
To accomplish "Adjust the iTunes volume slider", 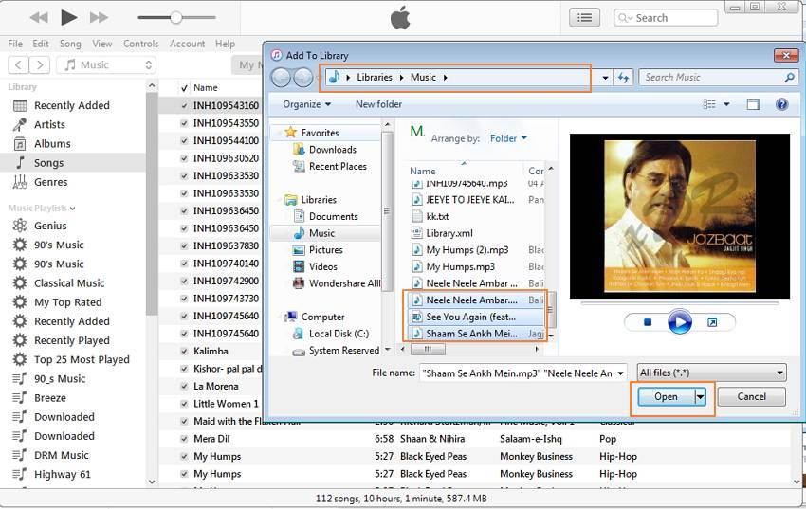I will [175, 17].
